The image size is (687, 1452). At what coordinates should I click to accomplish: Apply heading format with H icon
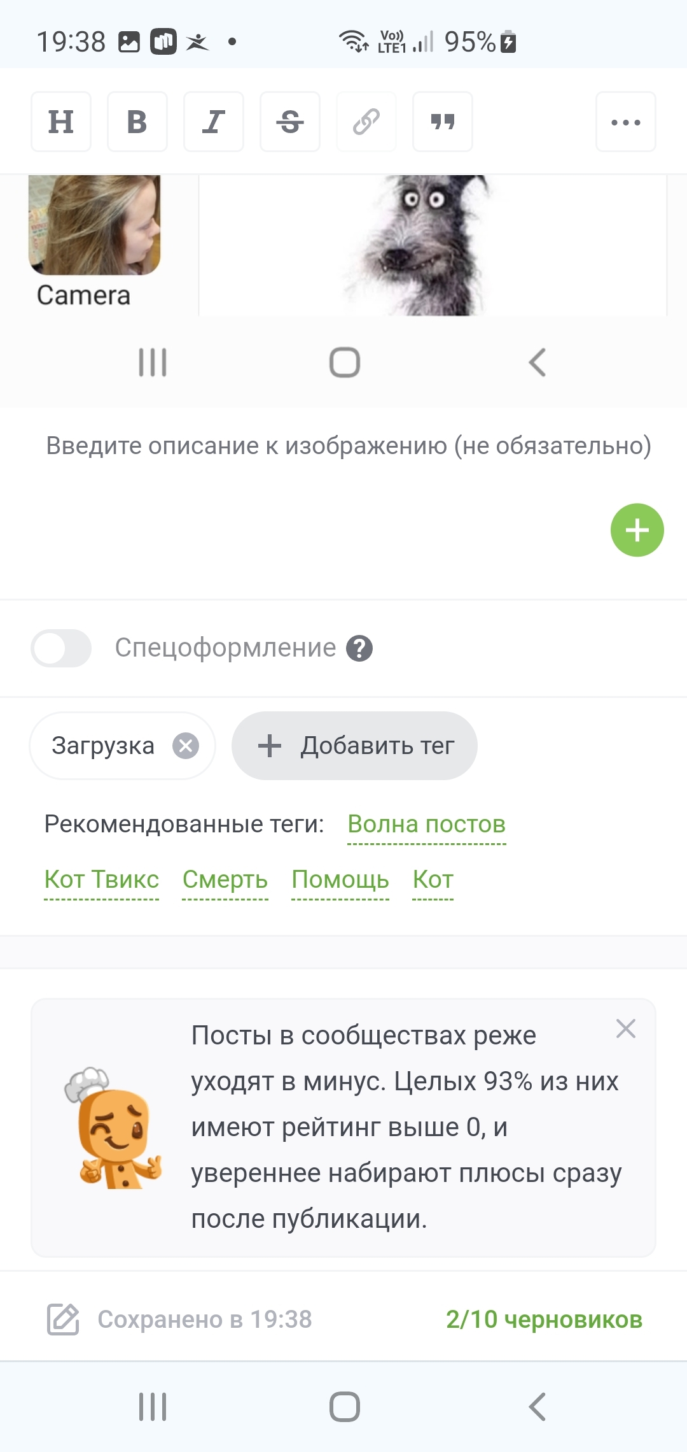point(61,122)
